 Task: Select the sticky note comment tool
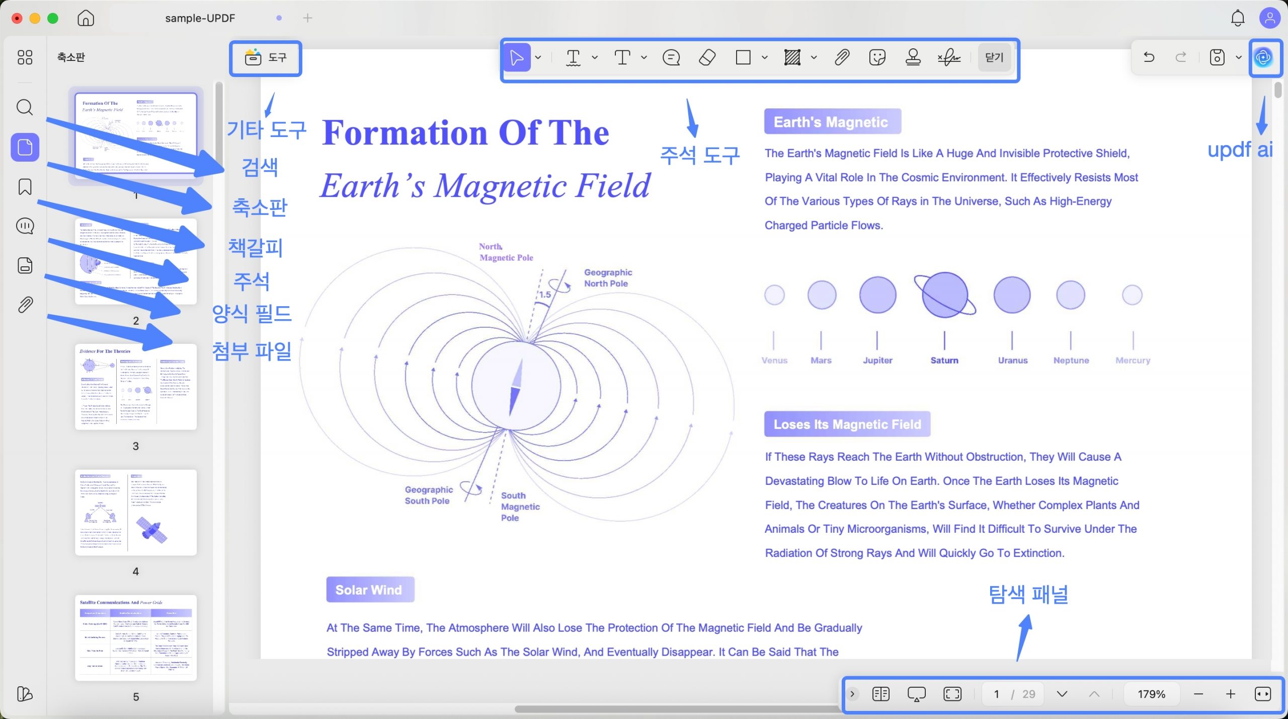(x=671, y=57)
